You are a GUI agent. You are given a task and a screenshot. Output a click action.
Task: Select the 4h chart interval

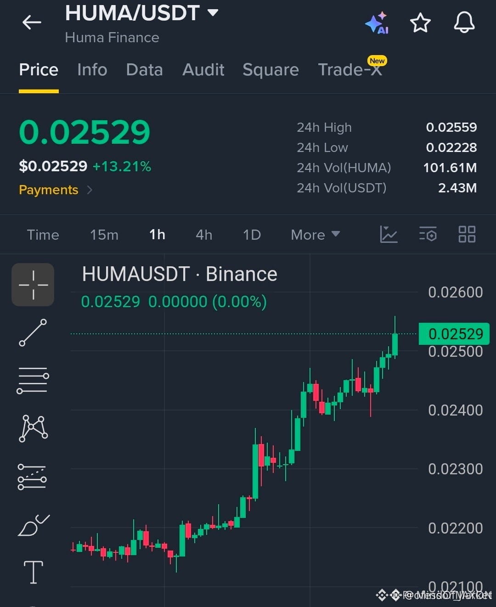pyautogui.click(x=204, y=235)
